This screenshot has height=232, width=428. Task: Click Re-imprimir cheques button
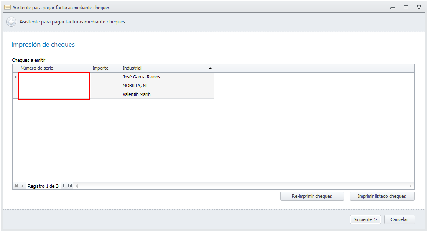click(x=312, y=196)
